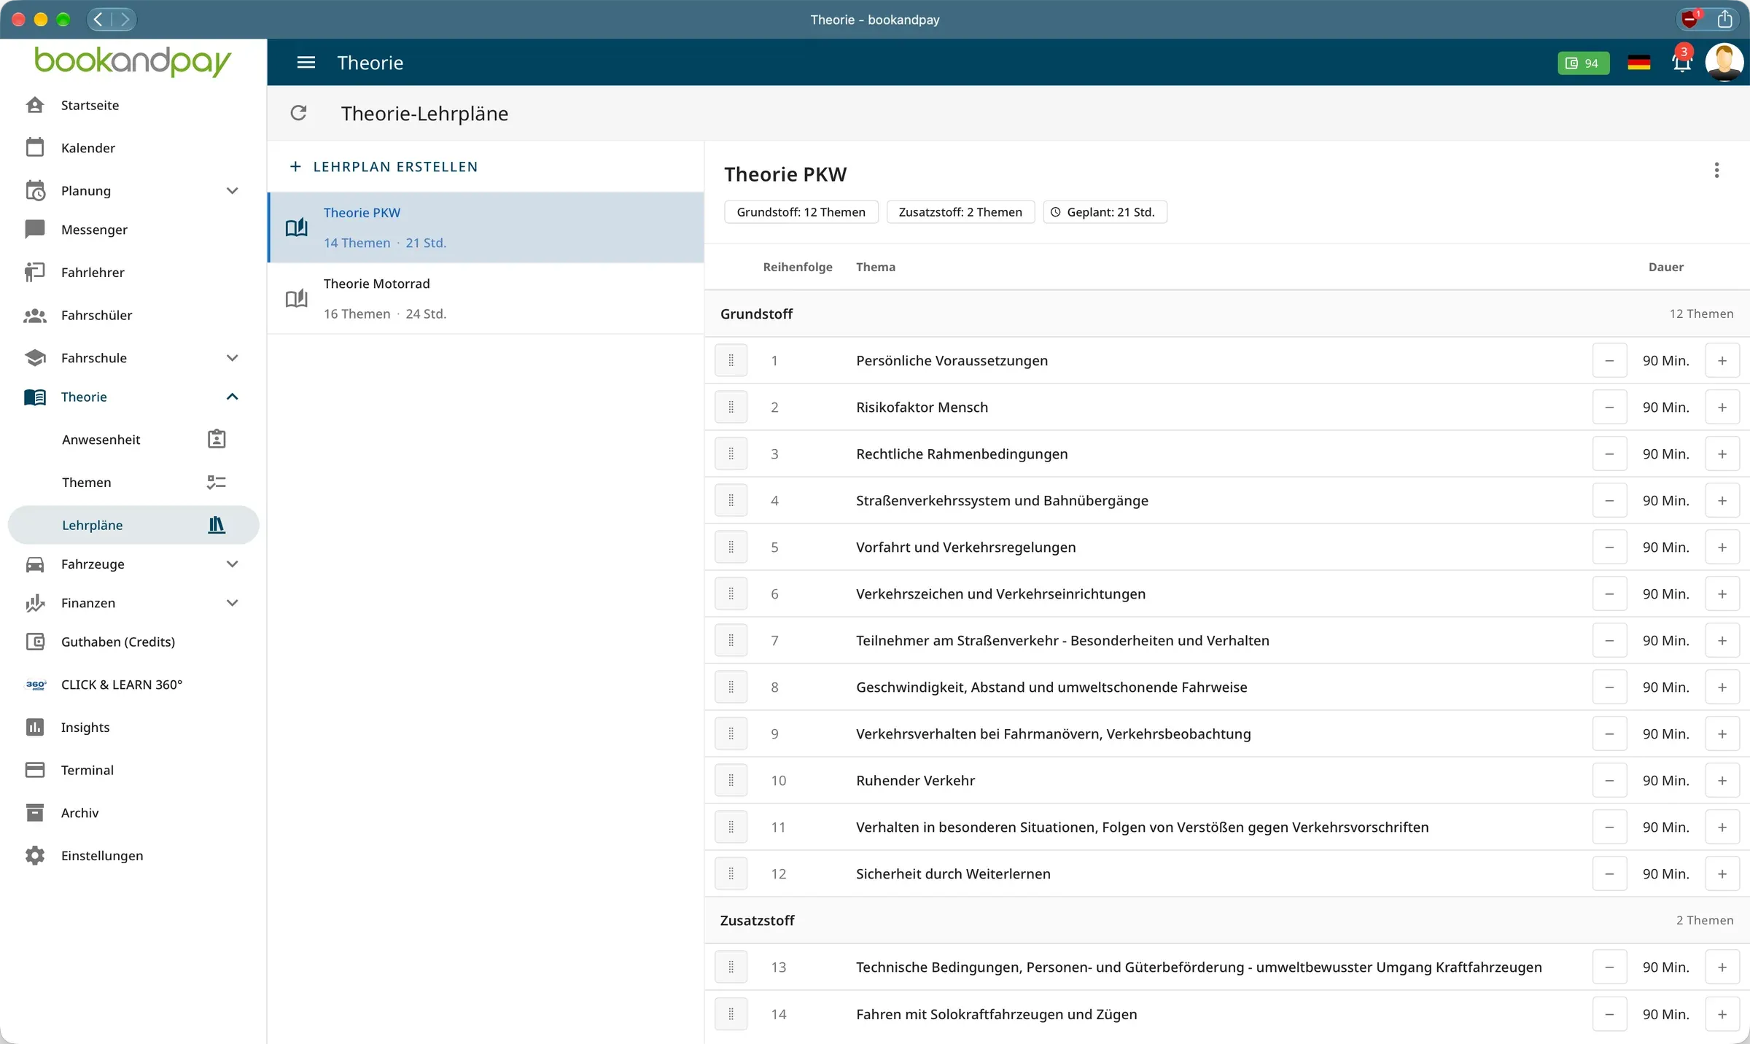Open the hamburger menu icon

point(306,63)
